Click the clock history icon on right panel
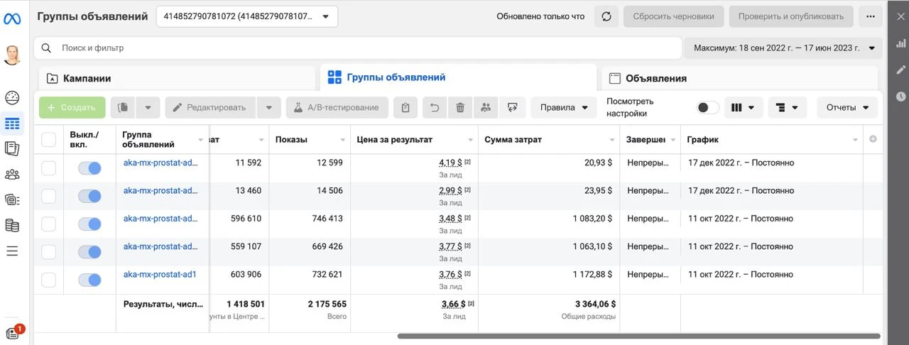Viewport: 909px width, 345px height. [x=900, y=96]
